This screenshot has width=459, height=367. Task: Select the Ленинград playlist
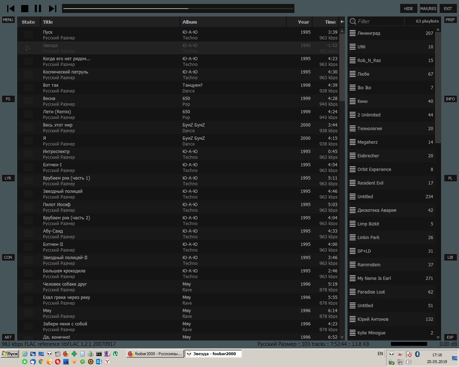pyautogui.click(x=392, y=33)
